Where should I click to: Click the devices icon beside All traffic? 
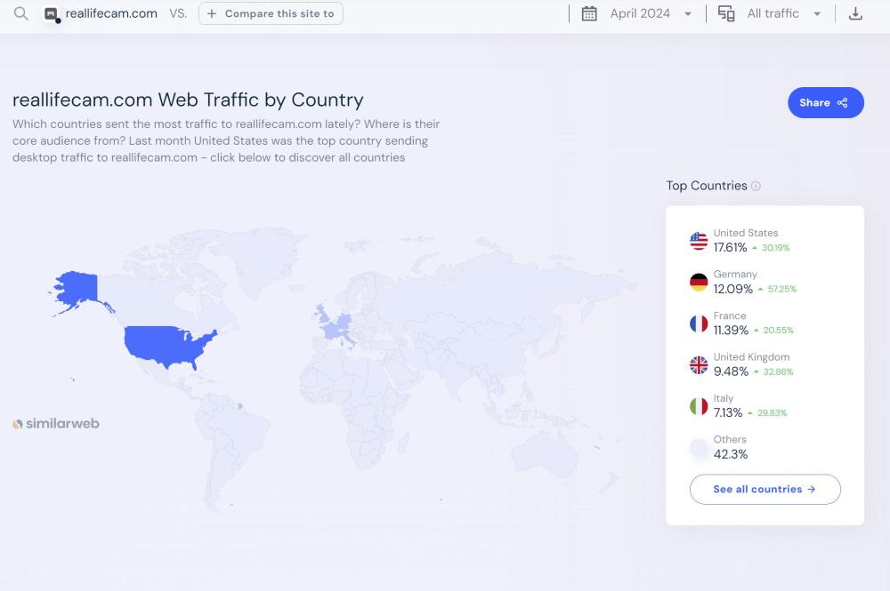click(726, 13)
